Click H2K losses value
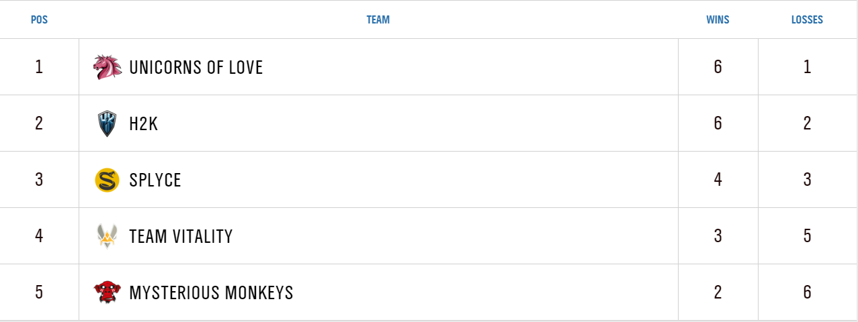The image size is (858, 322). coord(807,123)
